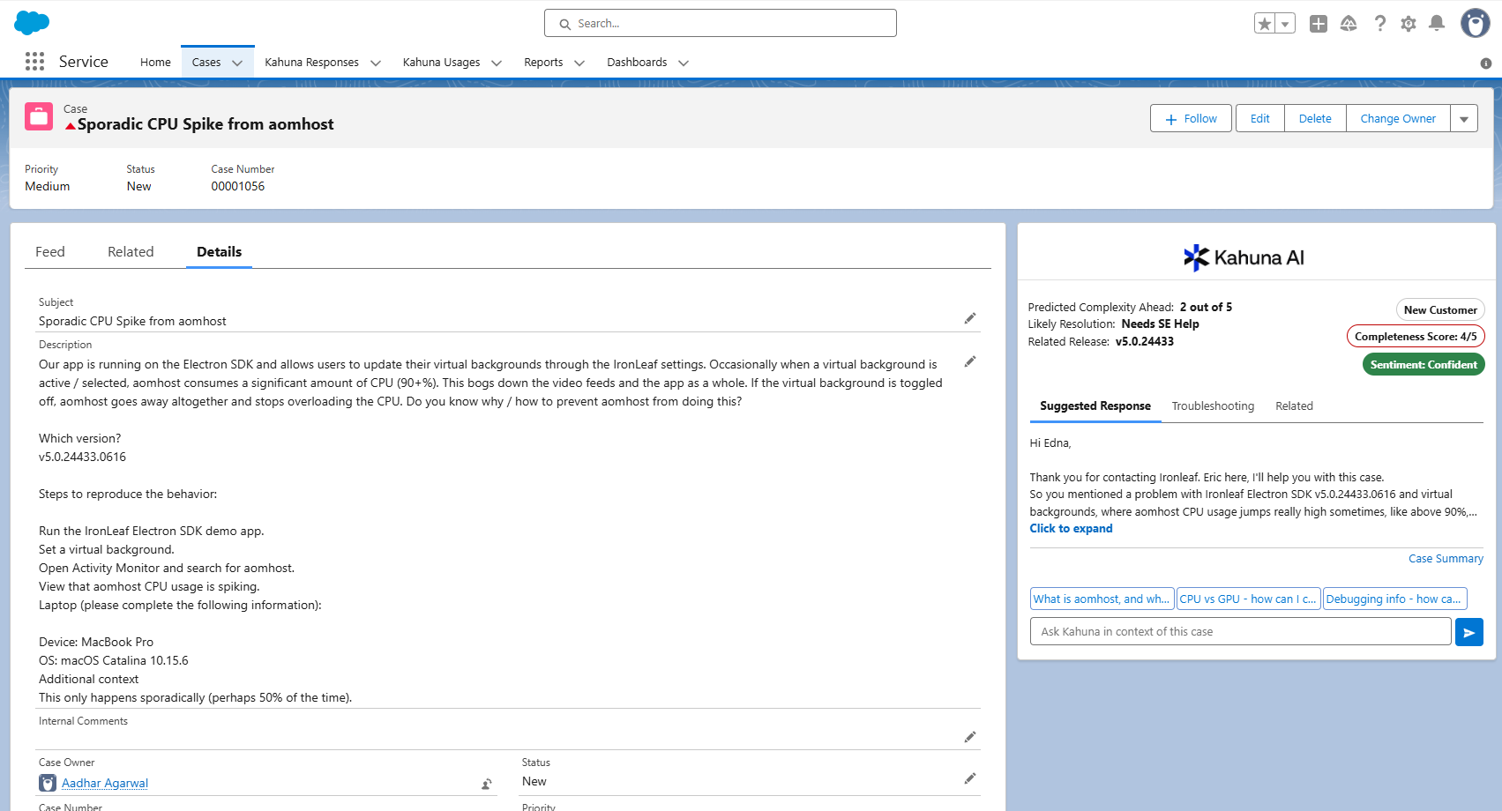Click the Change Owner button
The width and height of the screenshot is (1502, 811).
pos(1398,118)
